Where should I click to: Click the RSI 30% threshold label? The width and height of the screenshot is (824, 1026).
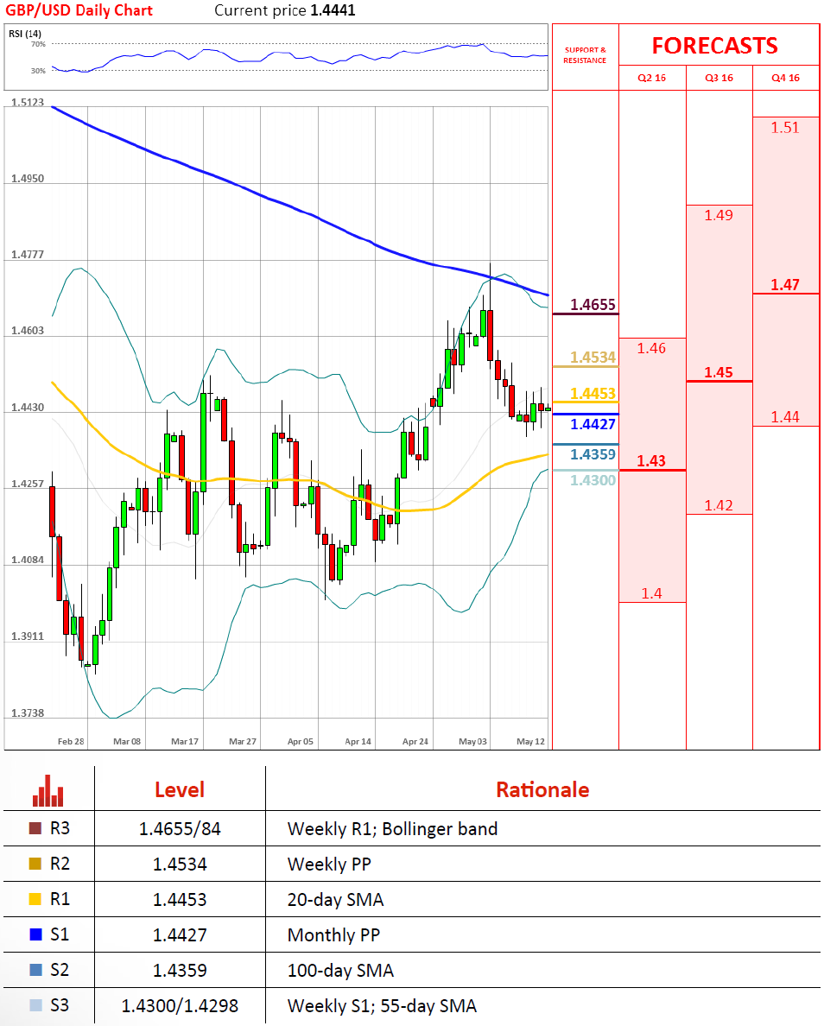click(38, 71)
